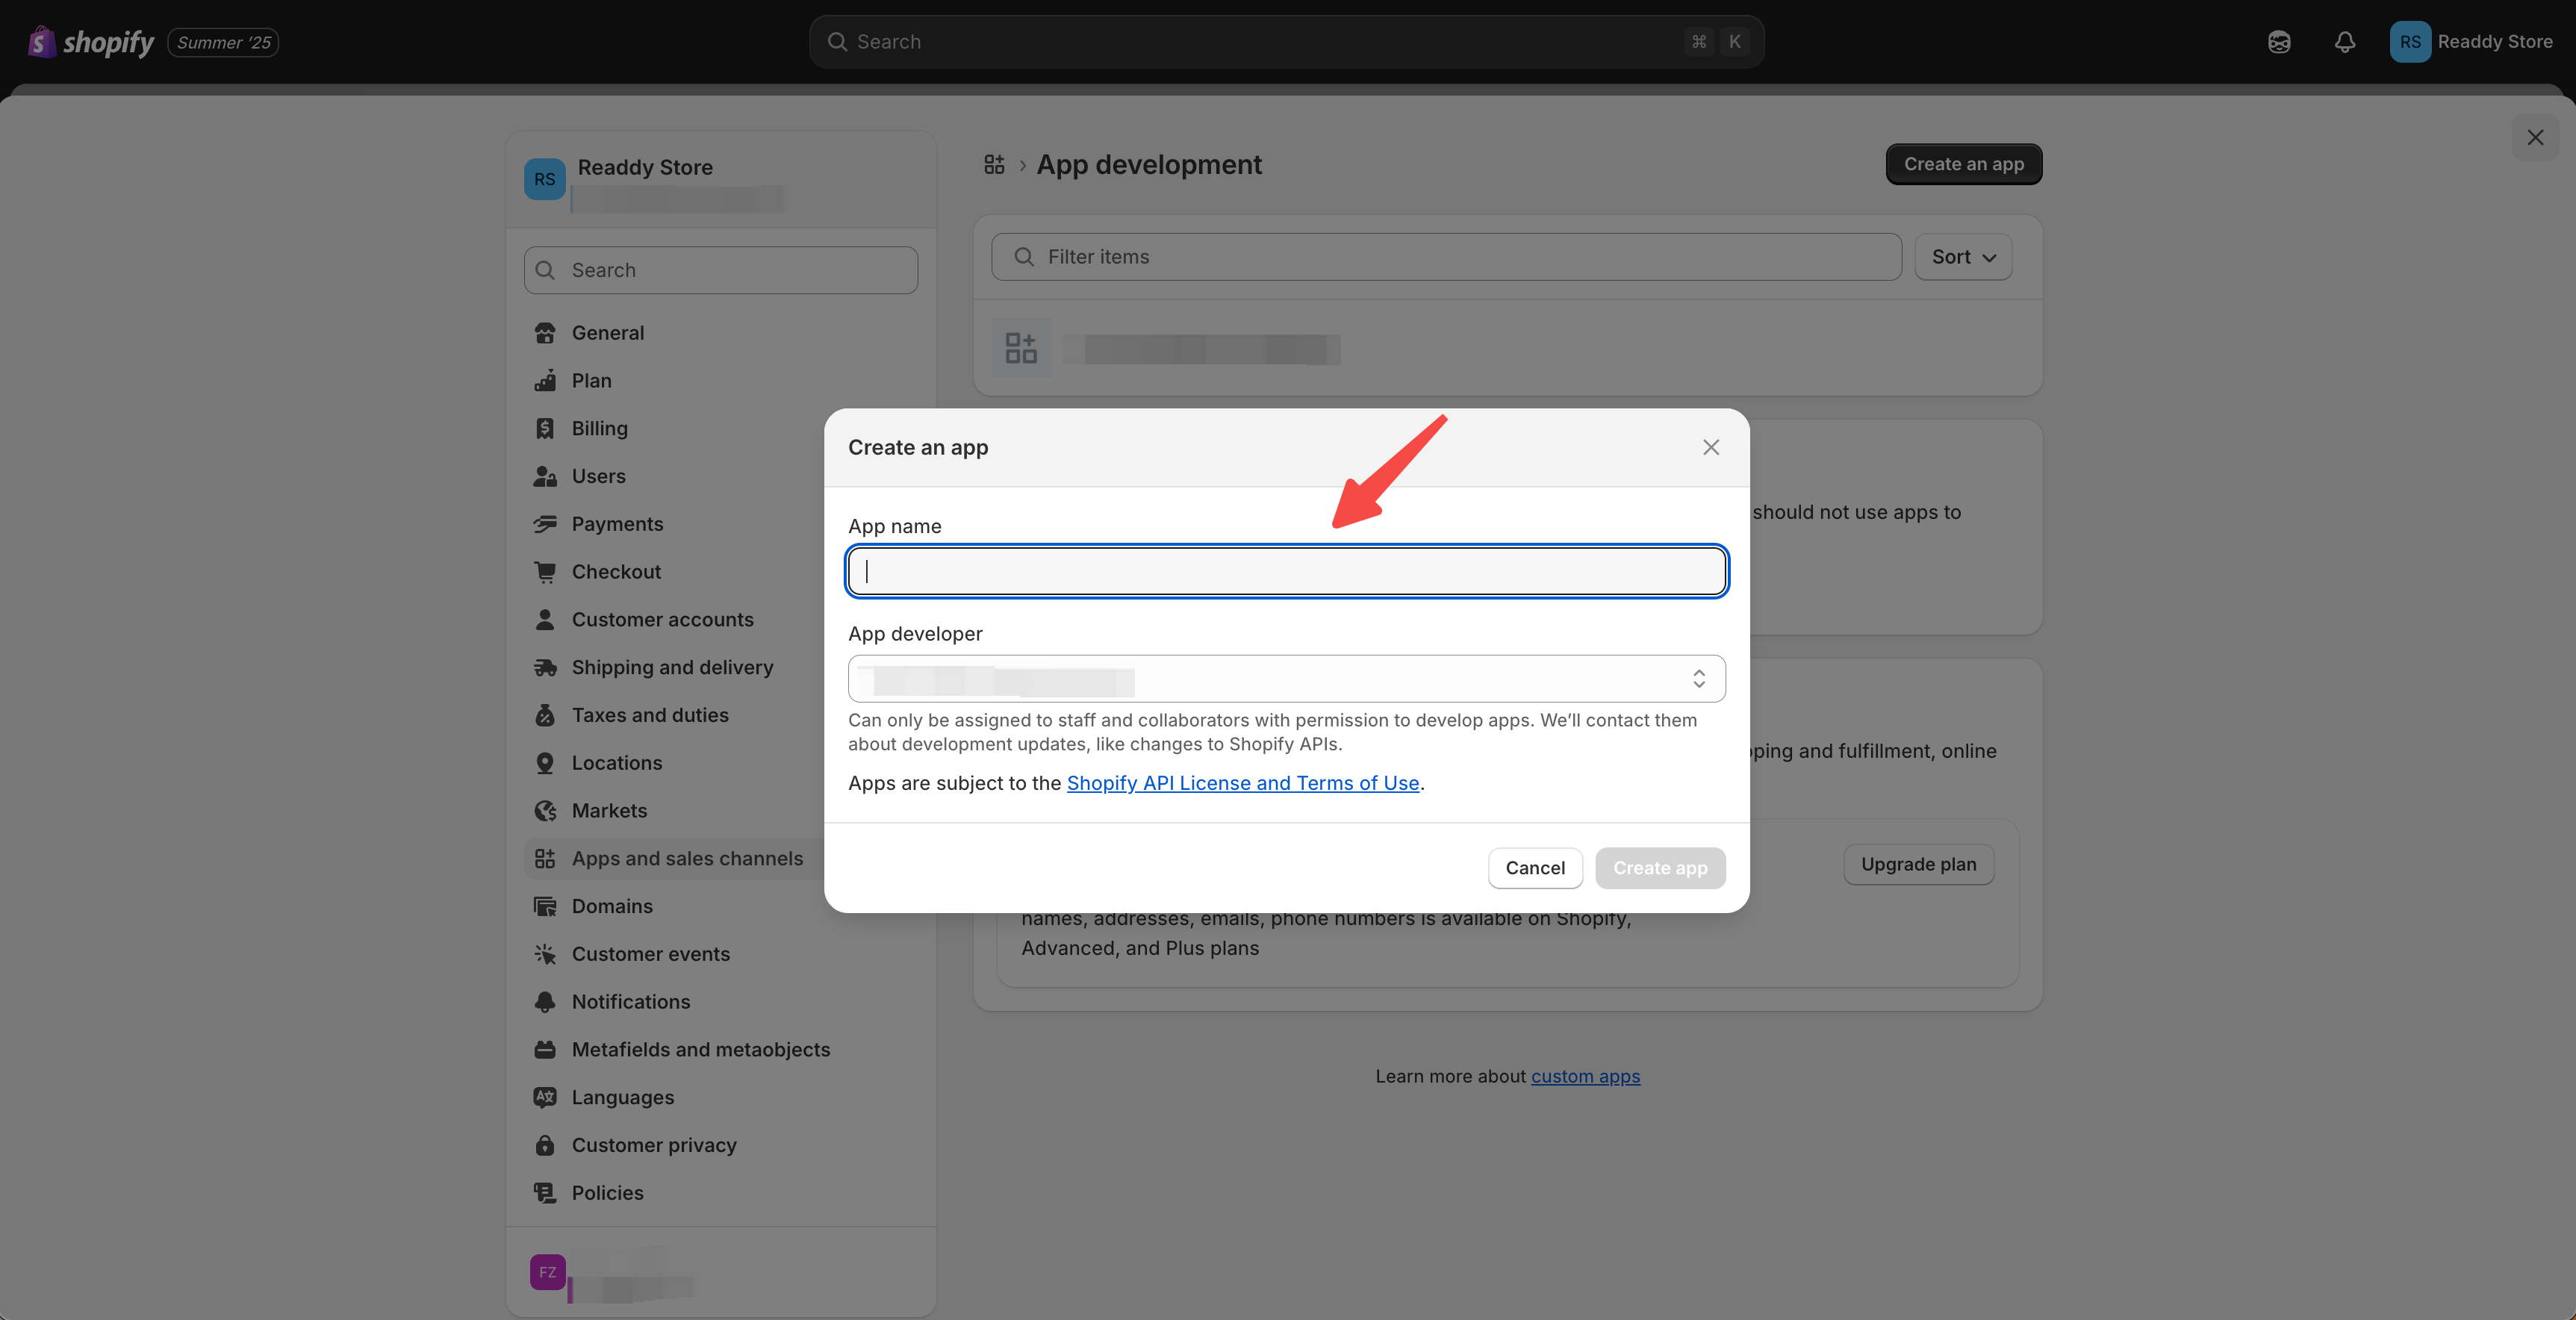Open Notifications settings item
The height and width of the screenshot is (1320, 2576).
click(x=630, y=1002)
